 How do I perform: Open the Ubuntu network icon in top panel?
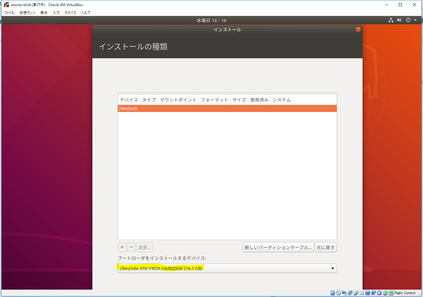391,20
